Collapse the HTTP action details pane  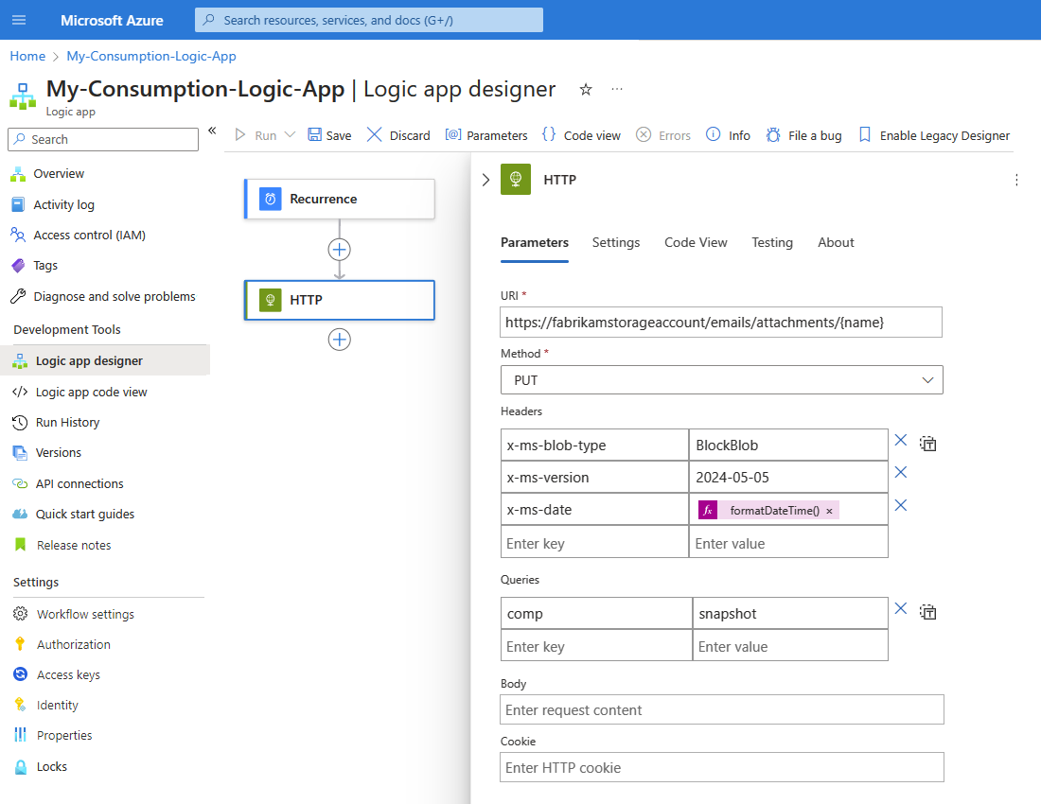click(x=485, y=180)
